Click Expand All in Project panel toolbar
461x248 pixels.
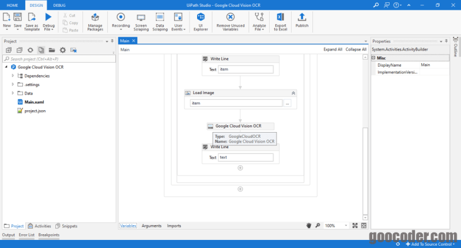pos(9,50)
